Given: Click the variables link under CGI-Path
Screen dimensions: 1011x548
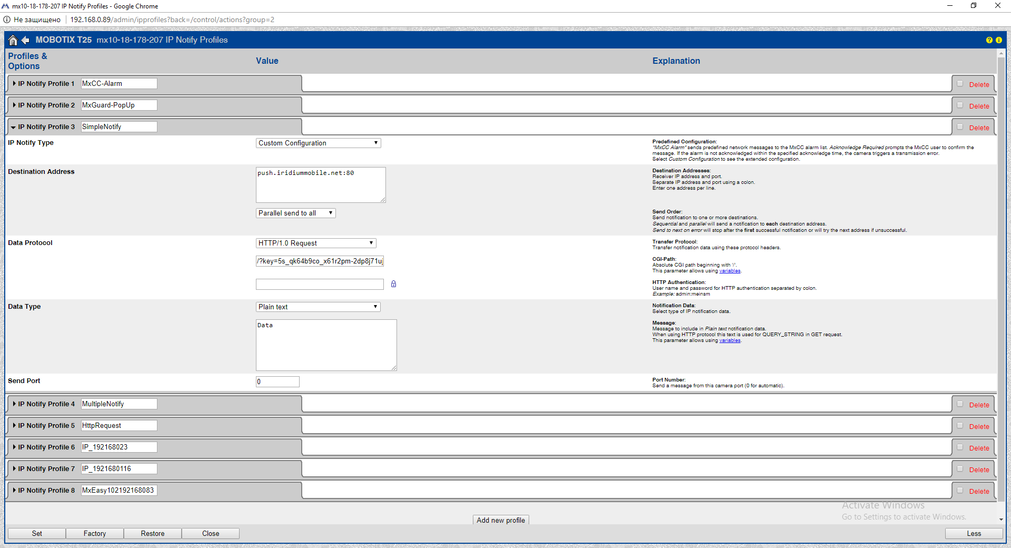Looking at the screenshot, I should [730, 271].
